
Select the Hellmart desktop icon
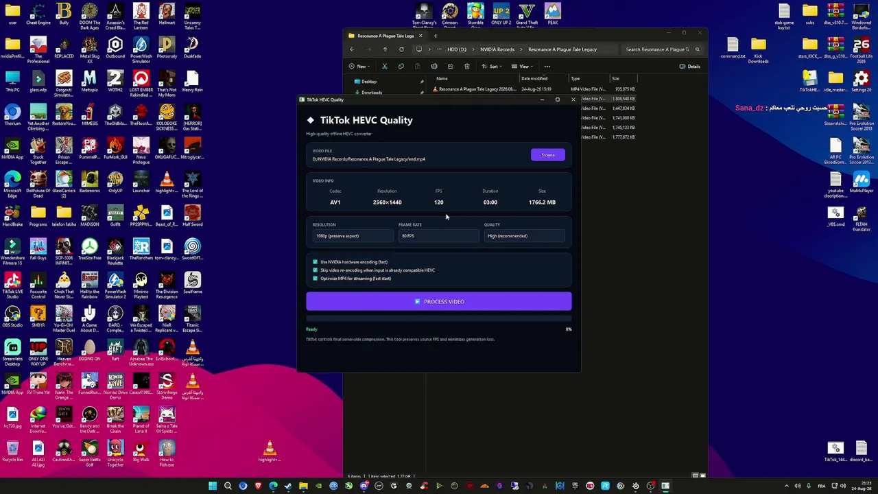(x=167, y=14)
